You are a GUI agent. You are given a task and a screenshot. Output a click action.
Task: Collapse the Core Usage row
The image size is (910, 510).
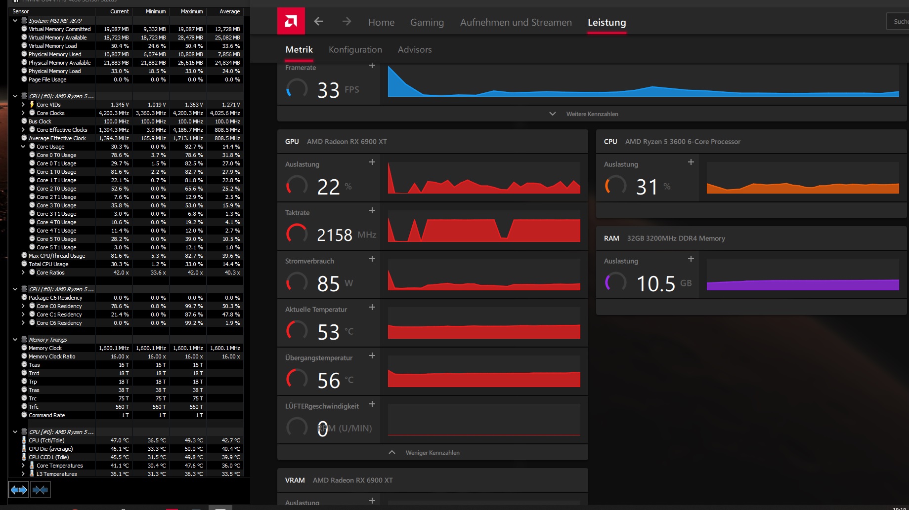pos(23,147)
